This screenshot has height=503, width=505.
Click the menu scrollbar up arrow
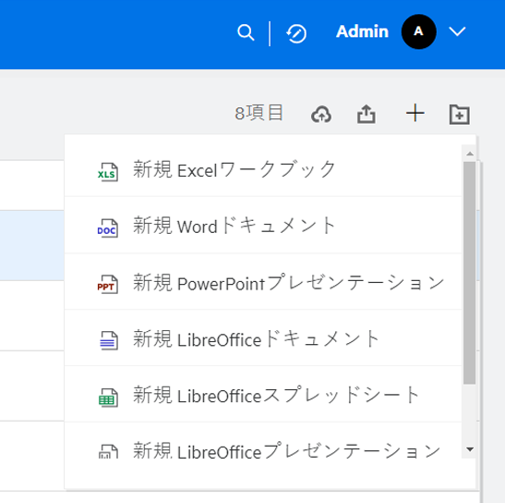click(470, 153)
